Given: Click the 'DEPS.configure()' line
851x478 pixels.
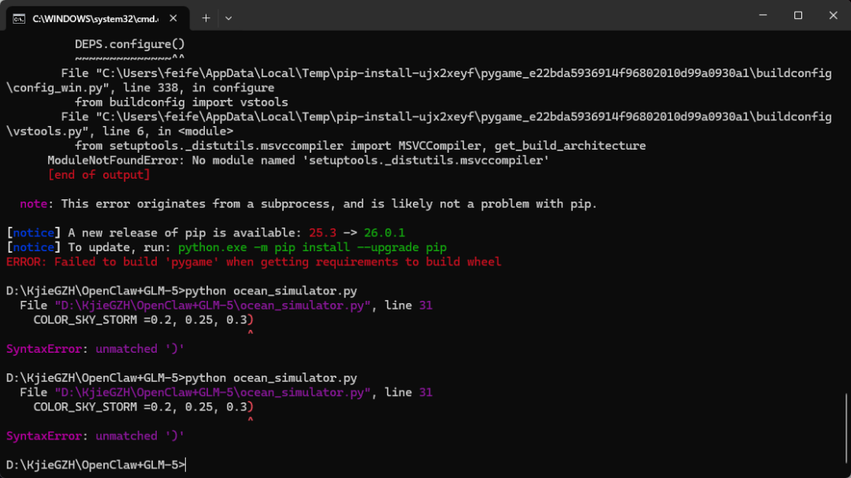Looking at the screenshot, I should (x=130, y=44).
